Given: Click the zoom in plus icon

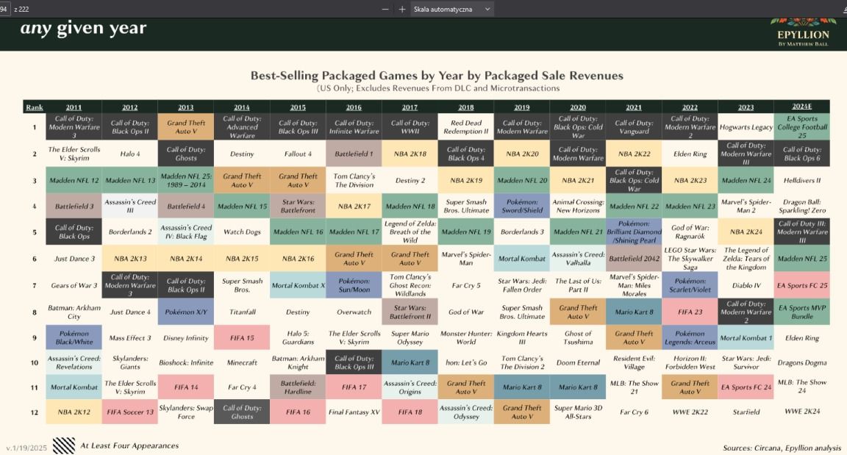Looking at the screenshot, I should point(402,9).
